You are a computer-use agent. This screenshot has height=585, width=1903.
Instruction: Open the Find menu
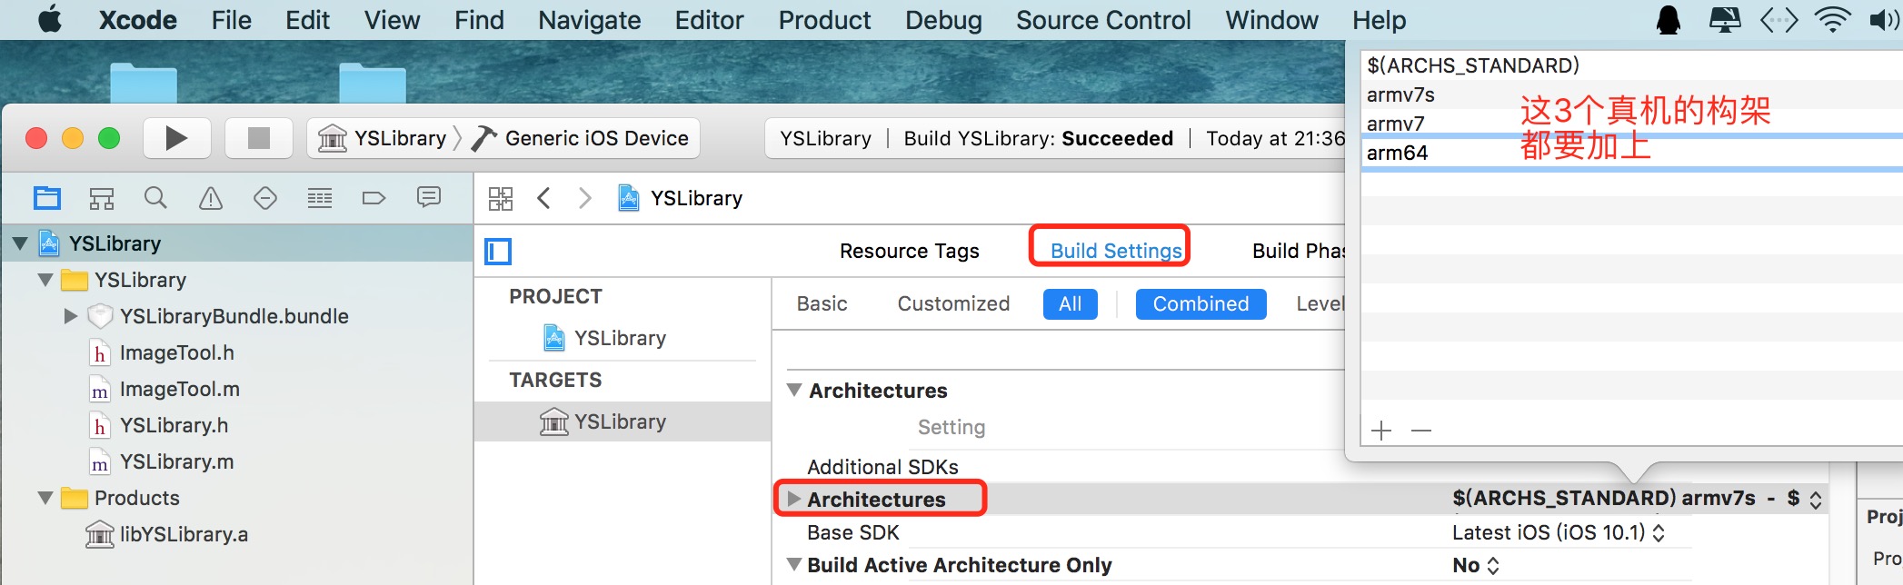pos(479,20)
